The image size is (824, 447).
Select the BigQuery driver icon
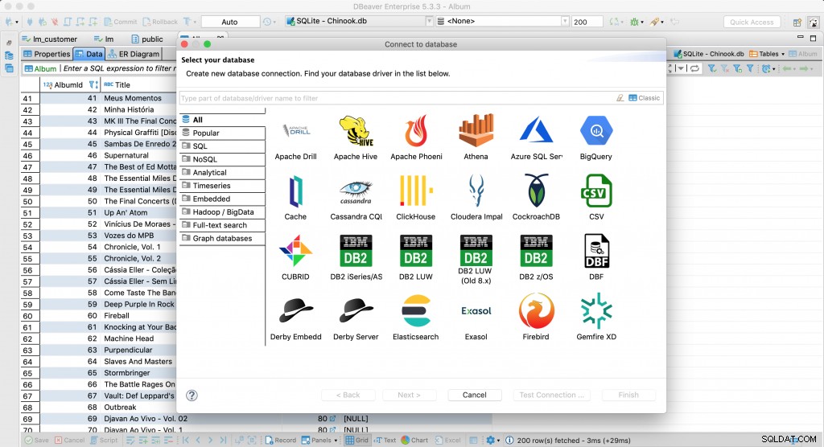pos(596,130)
